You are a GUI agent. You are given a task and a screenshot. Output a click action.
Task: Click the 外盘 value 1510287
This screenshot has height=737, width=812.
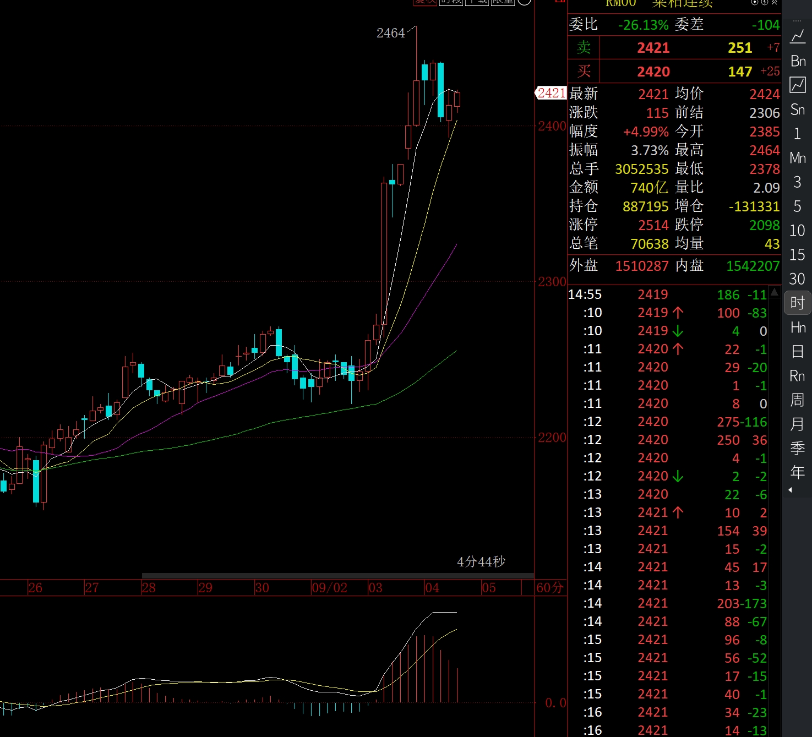point(642,266)
